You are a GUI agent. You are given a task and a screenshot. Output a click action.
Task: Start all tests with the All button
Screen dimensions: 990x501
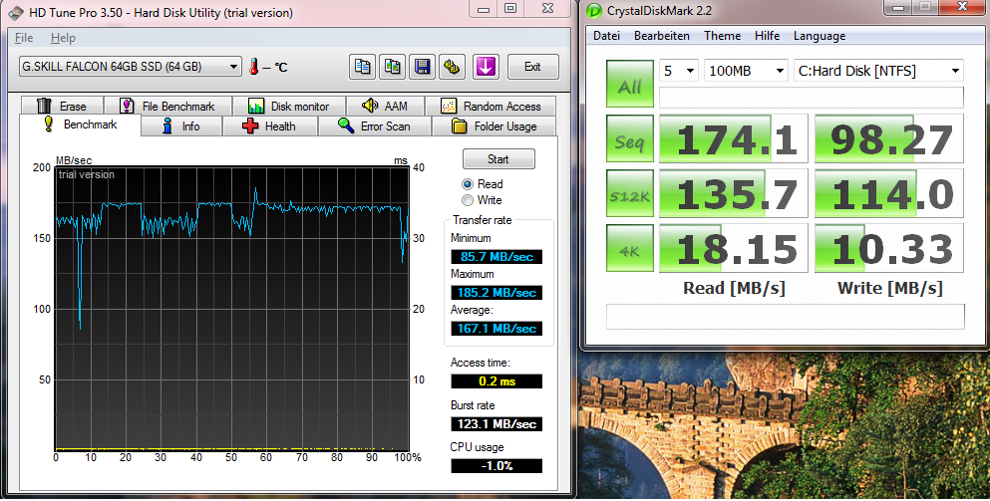(629, 84)
